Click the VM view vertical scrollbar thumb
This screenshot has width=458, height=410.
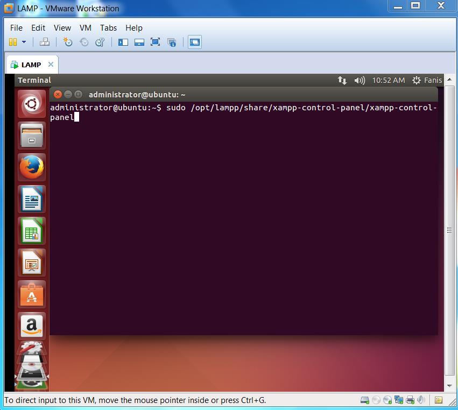click(449, 230)
